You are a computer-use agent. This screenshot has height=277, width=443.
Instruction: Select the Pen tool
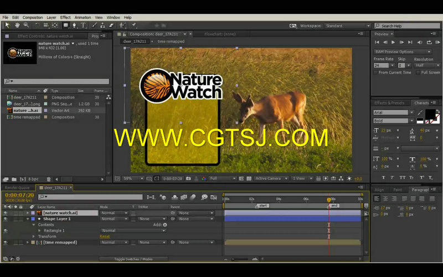click(74, 25)
